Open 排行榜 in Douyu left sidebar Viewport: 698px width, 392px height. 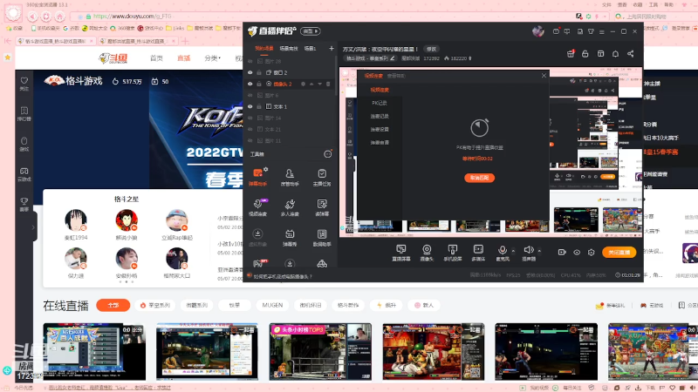[24, 113]
